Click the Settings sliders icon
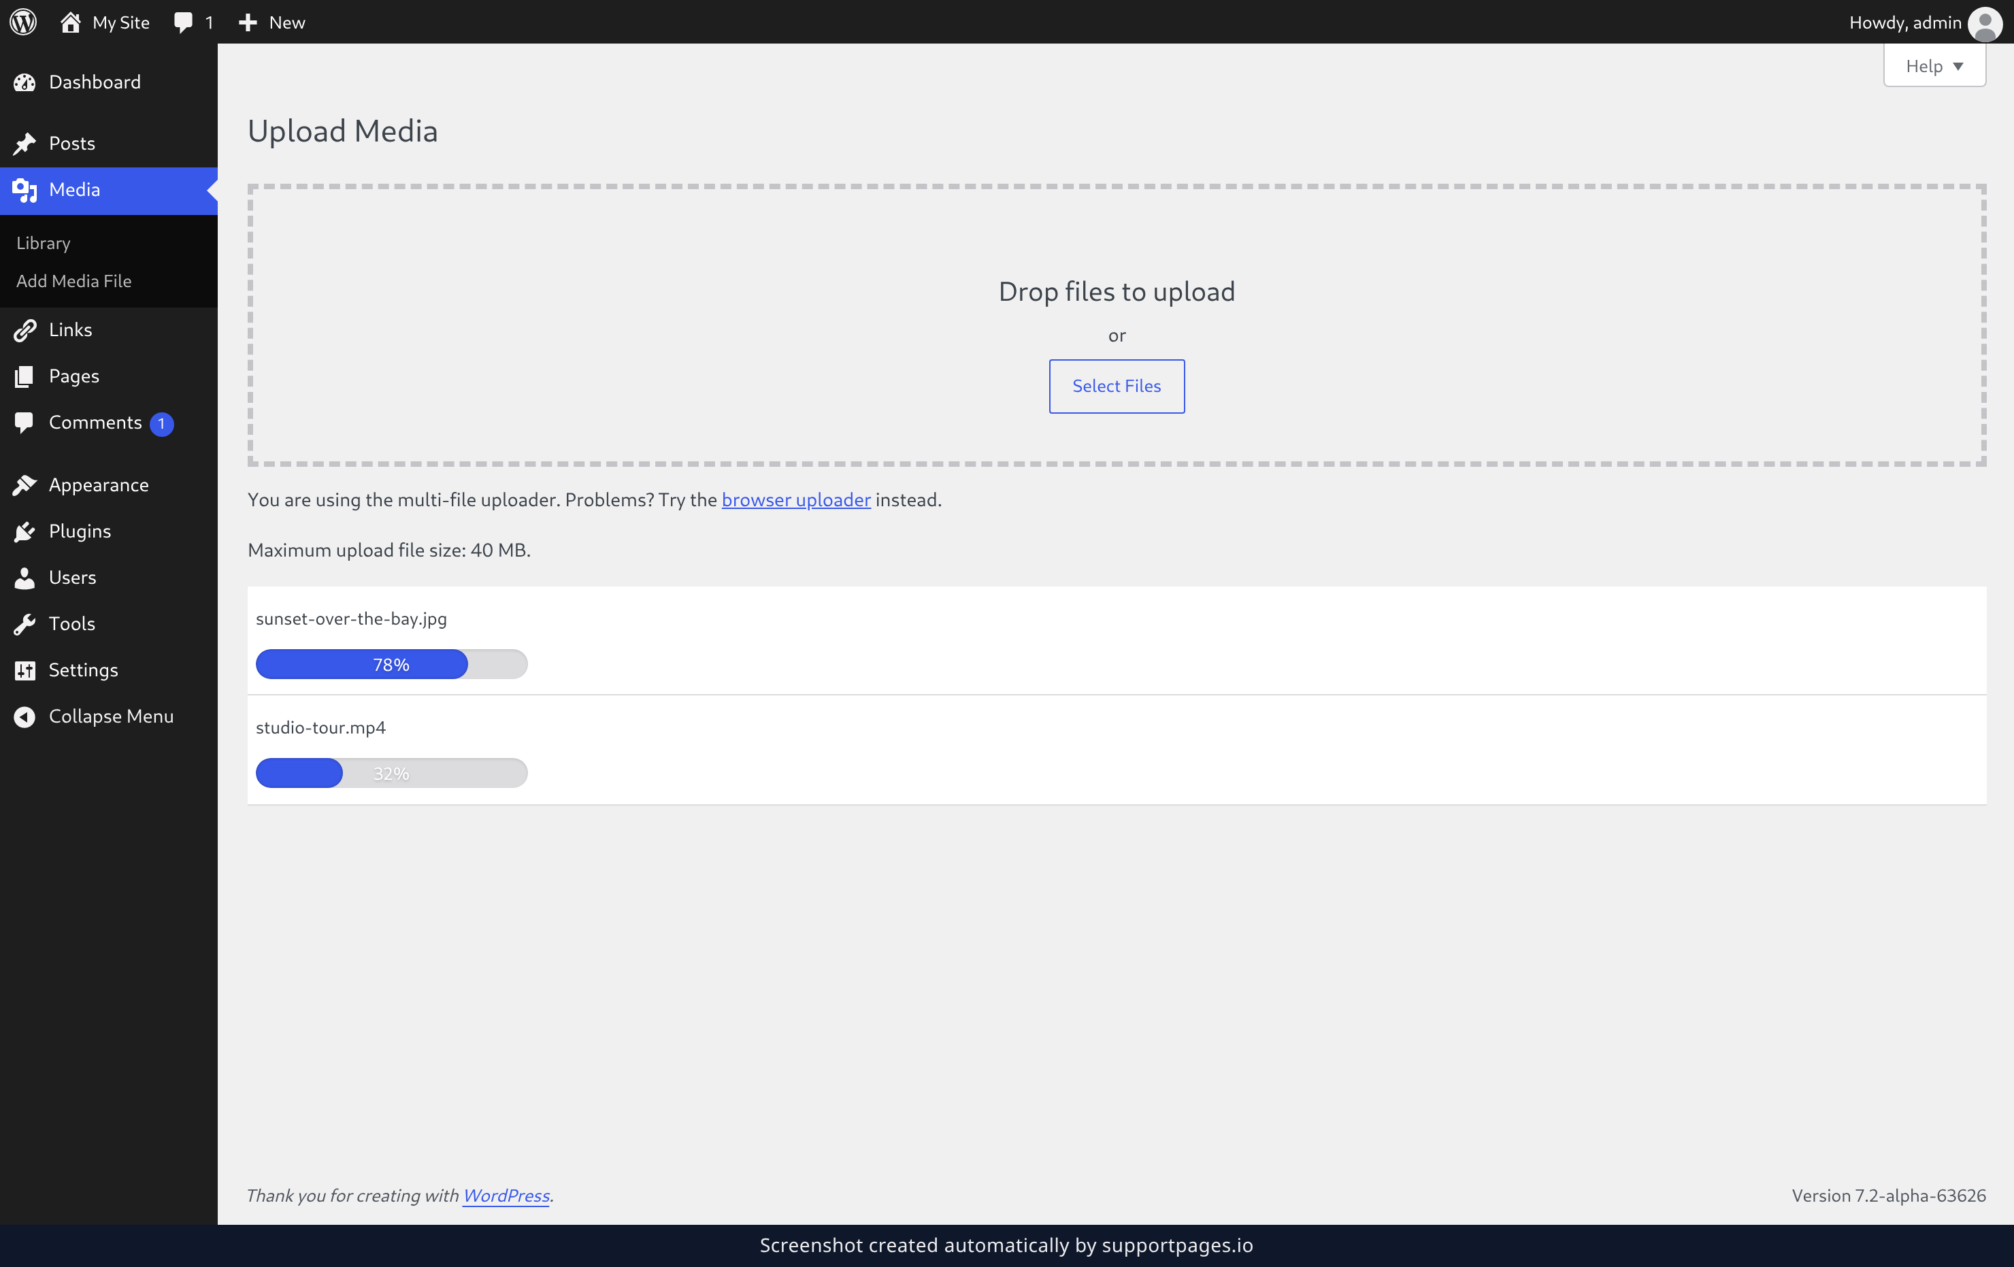The image size is (2014, 1267). point(25,670)
